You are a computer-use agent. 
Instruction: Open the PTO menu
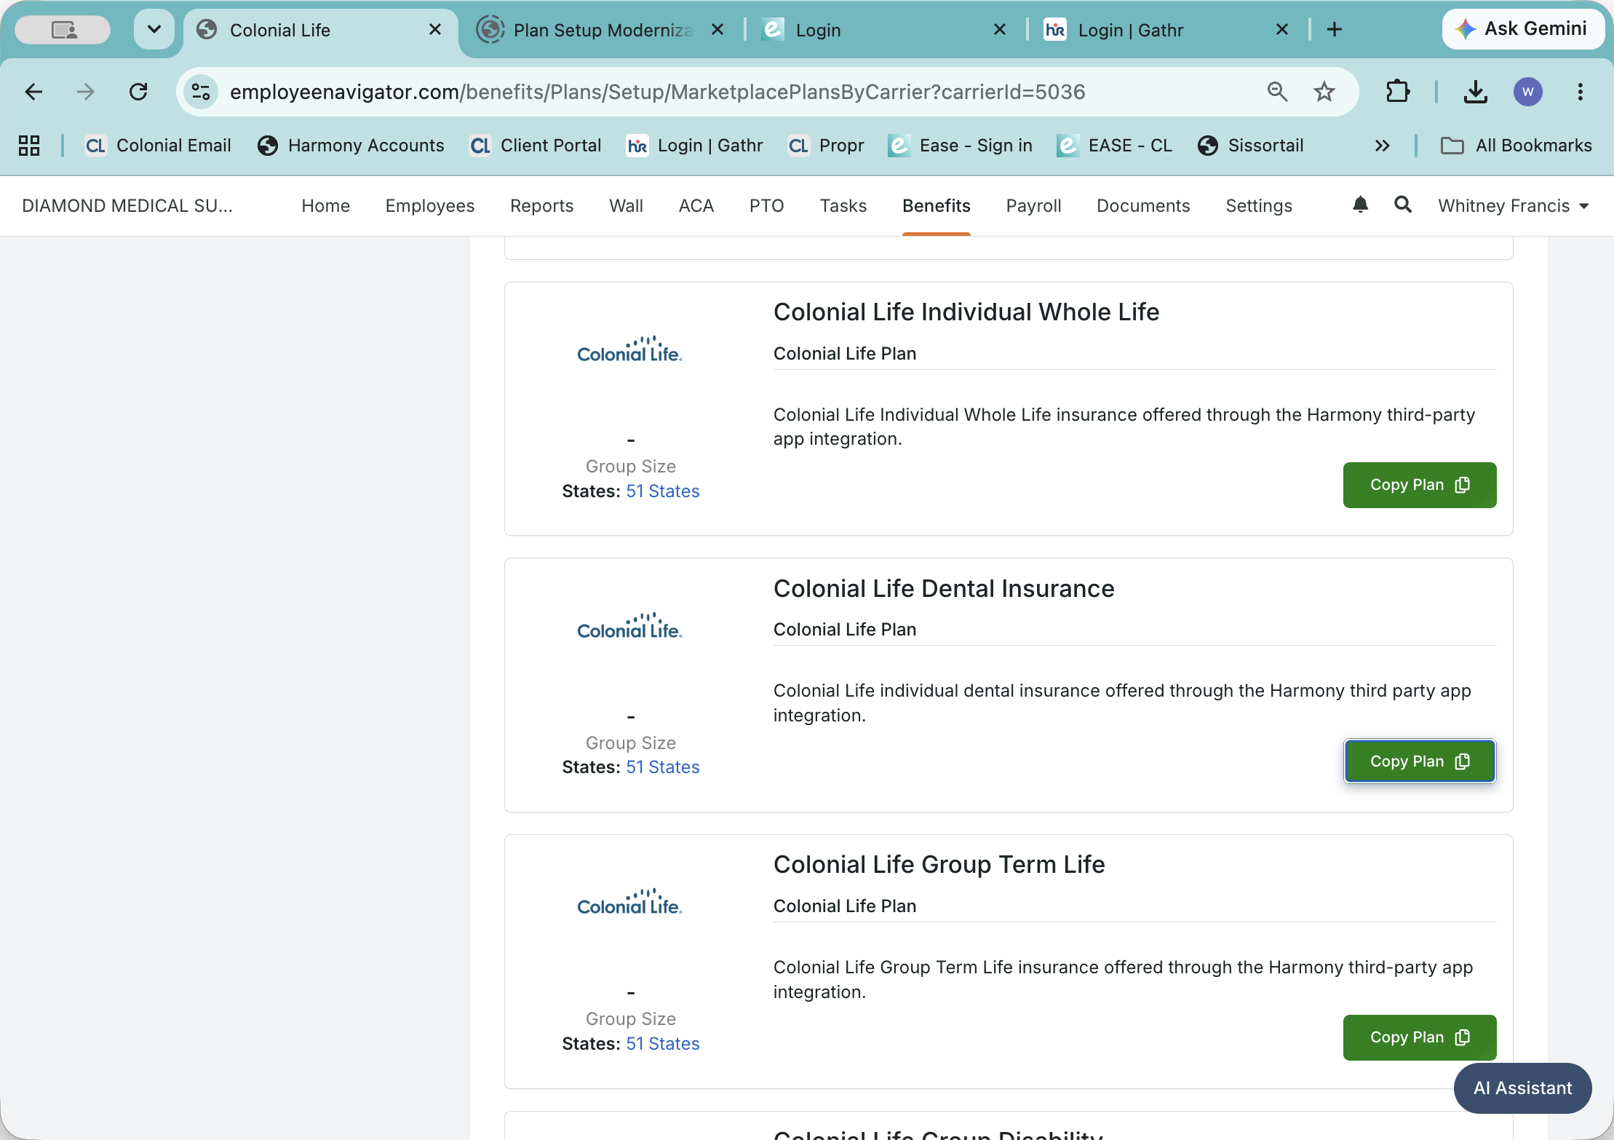[x=767, y=206]
